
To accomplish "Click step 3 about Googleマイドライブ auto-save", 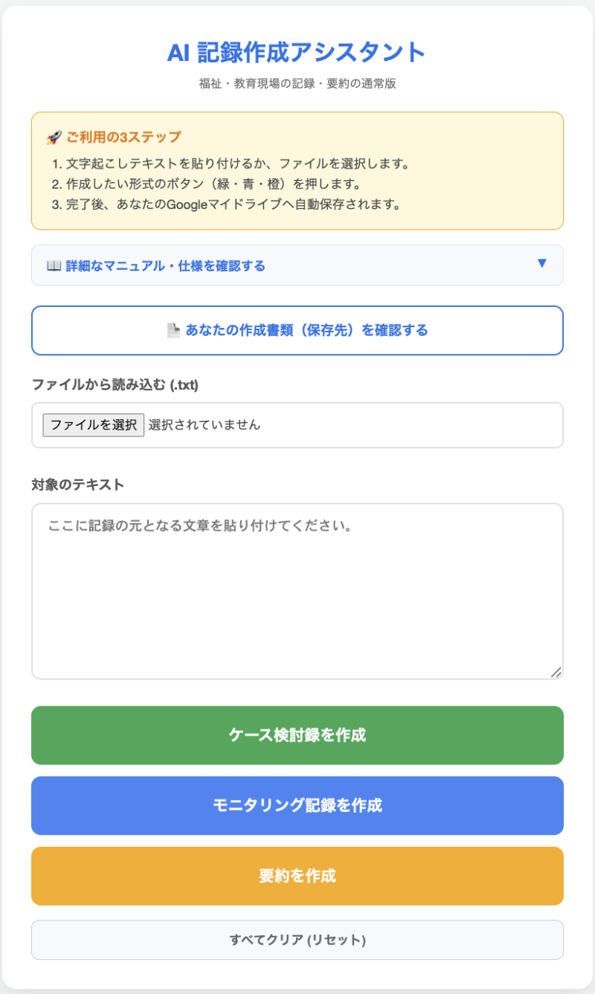I will 227,204.
